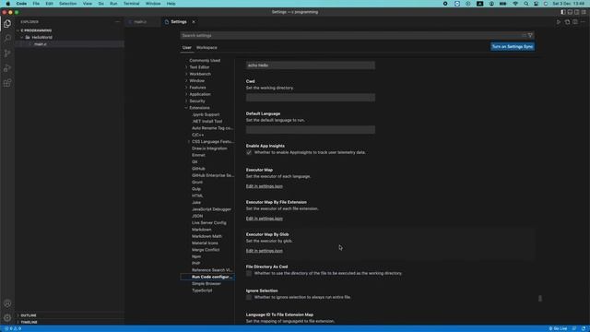Viewport: 590px width, 332px height.
Task: Collapse the Extensions settings category
Action: click(186, 108)
